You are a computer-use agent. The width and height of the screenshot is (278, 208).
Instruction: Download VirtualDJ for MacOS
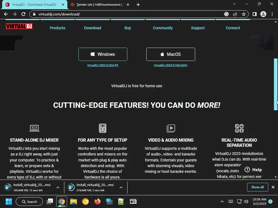click(x=170, y=54)
